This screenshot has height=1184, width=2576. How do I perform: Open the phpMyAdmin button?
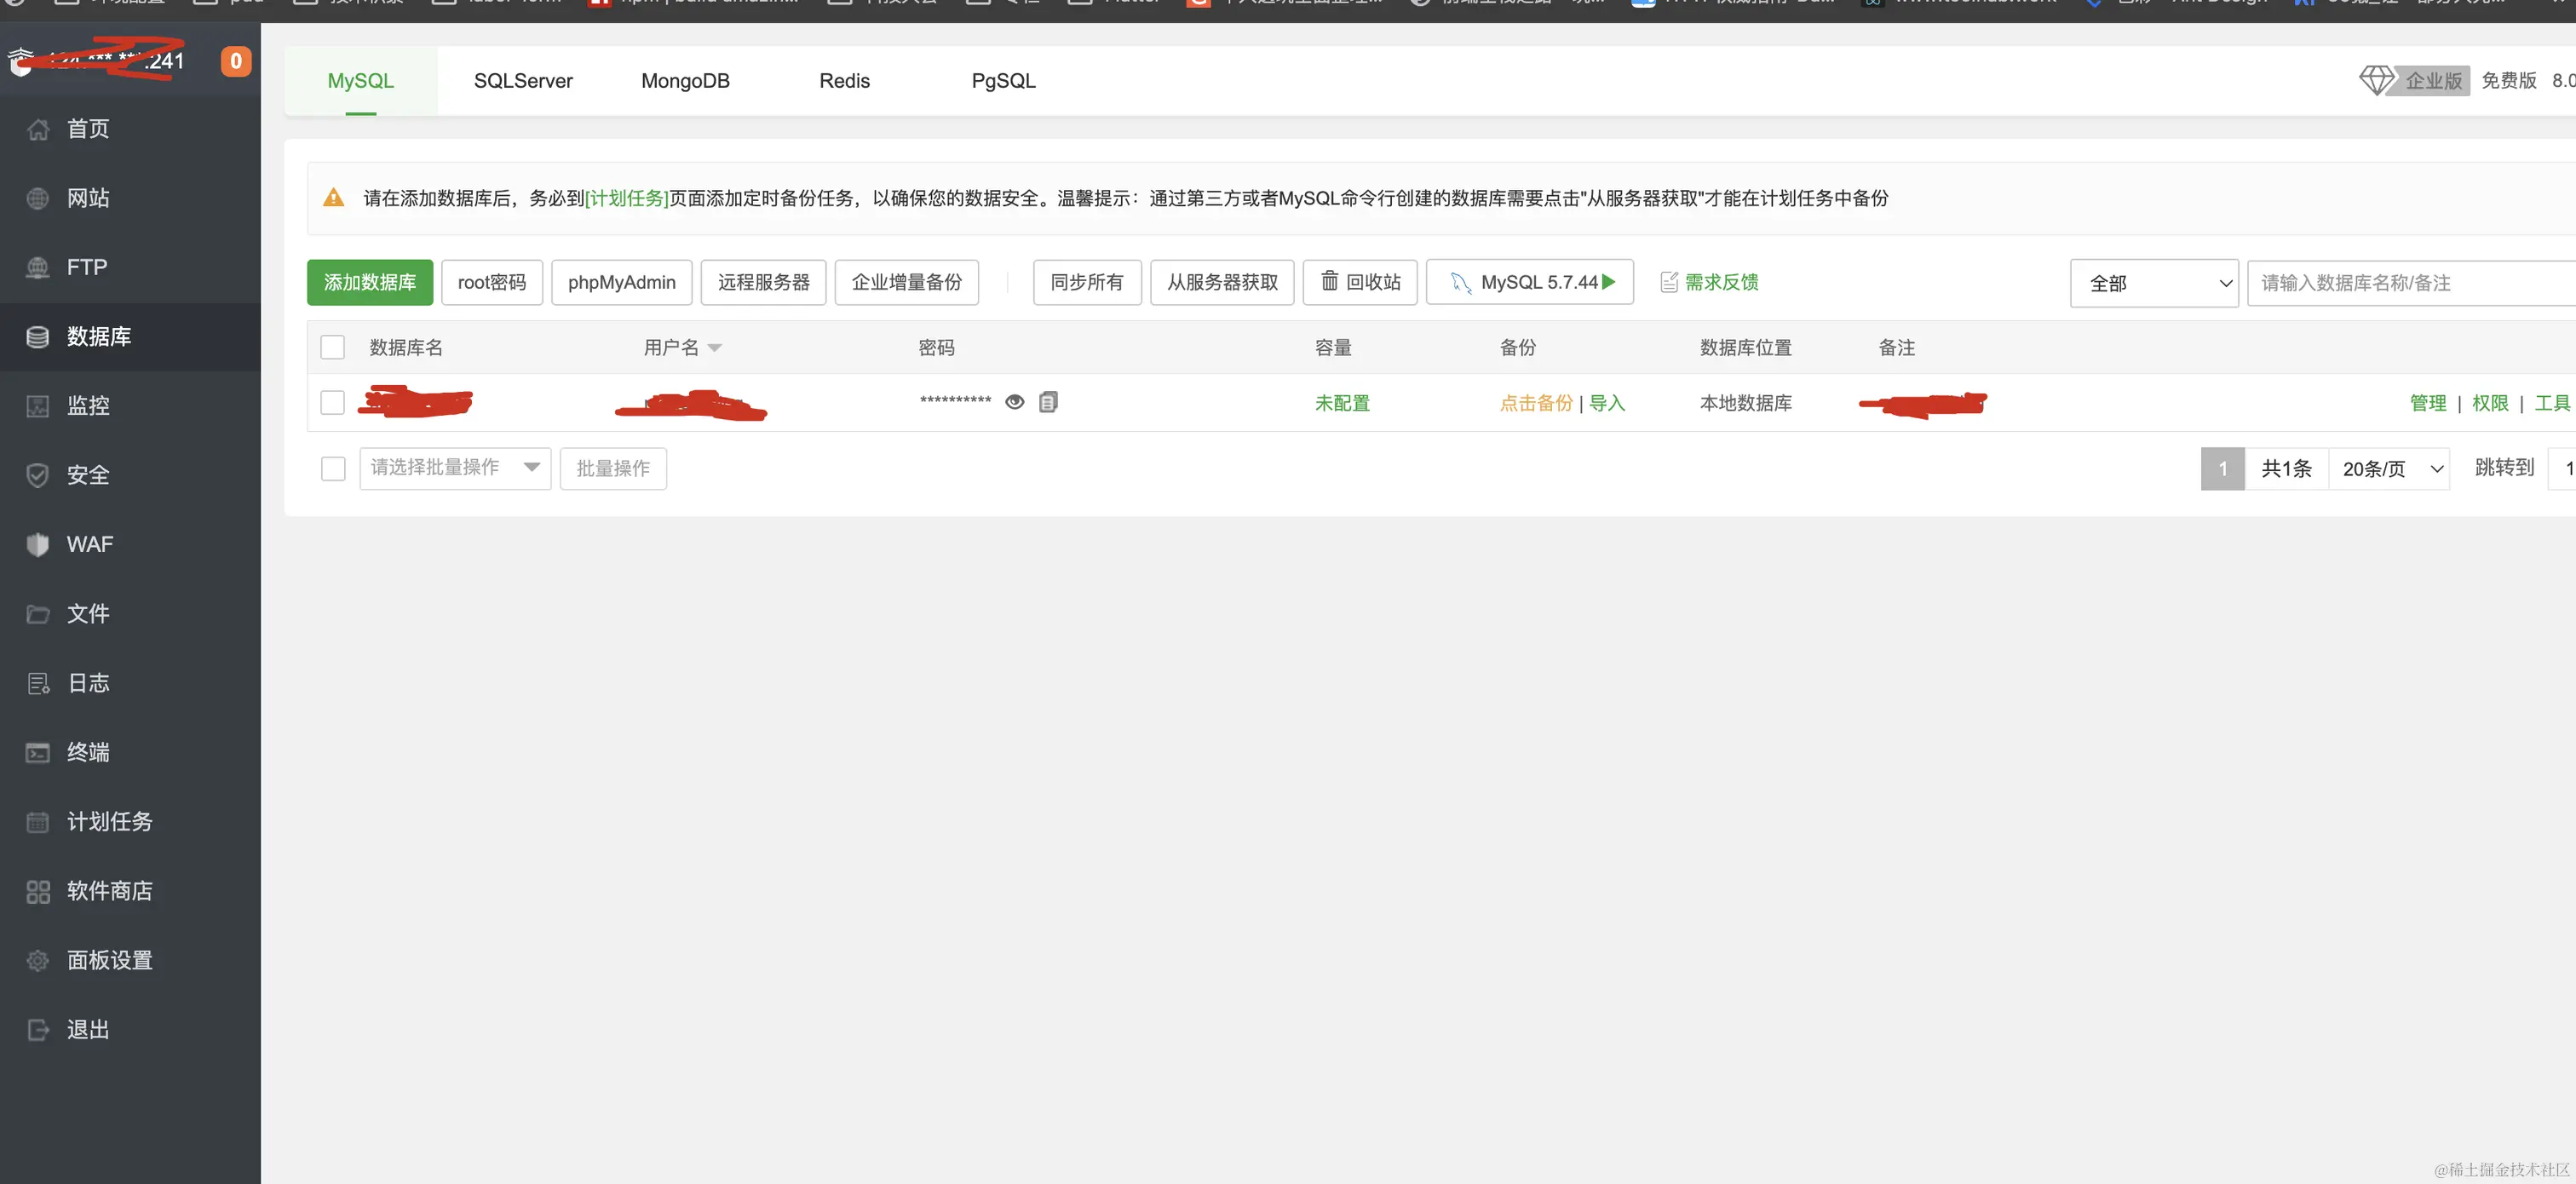621,283
